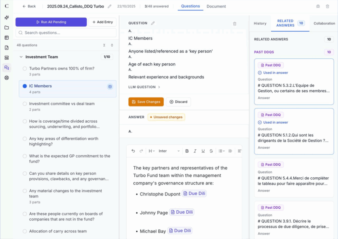Click the undo arrow in the editor toolbar
This screenshot has width=338, height=239.
pyautogui.click(x=133, y=151)
